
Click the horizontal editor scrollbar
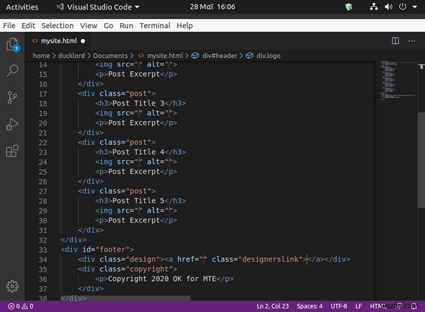(x=125, y=298)
